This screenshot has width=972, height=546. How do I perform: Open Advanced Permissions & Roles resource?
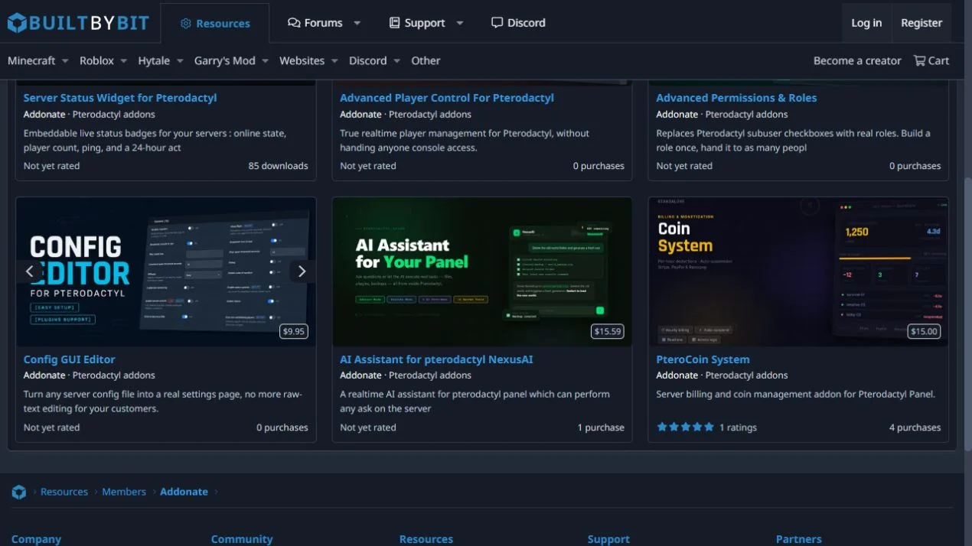click(x=736, y=98)
